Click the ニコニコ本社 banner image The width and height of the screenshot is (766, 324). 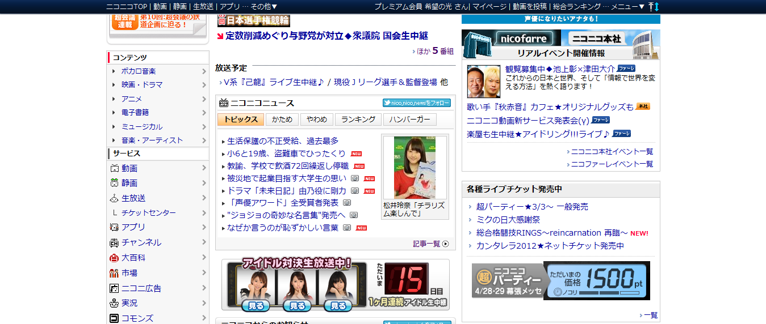(x=610, y=38)
